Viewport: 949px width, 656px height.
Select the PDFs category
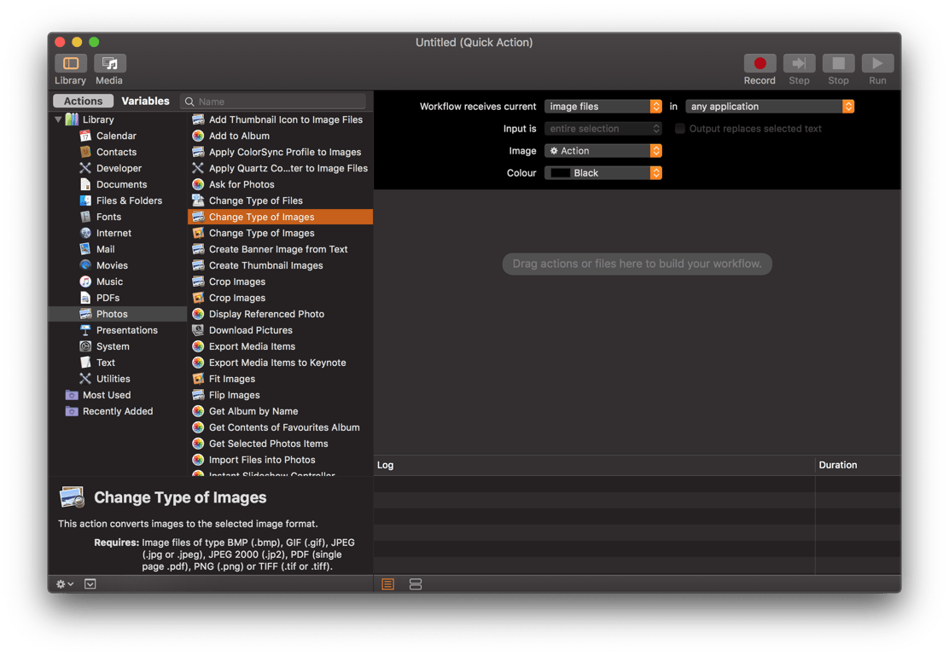click(108, 298)
